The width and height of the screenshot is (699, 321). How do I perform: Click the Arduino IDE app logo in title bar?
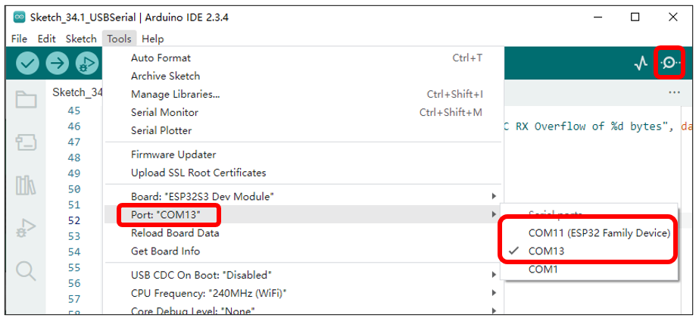[19, 17]
